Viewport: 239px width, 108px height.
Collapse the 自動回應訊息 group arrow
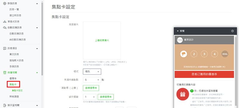pos(37,28)
